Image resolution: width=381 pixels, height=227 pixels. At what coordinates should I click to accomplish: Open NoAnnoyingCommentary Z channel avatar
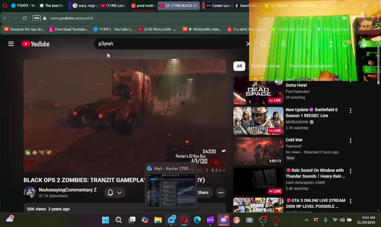click(x=29, y=192)
